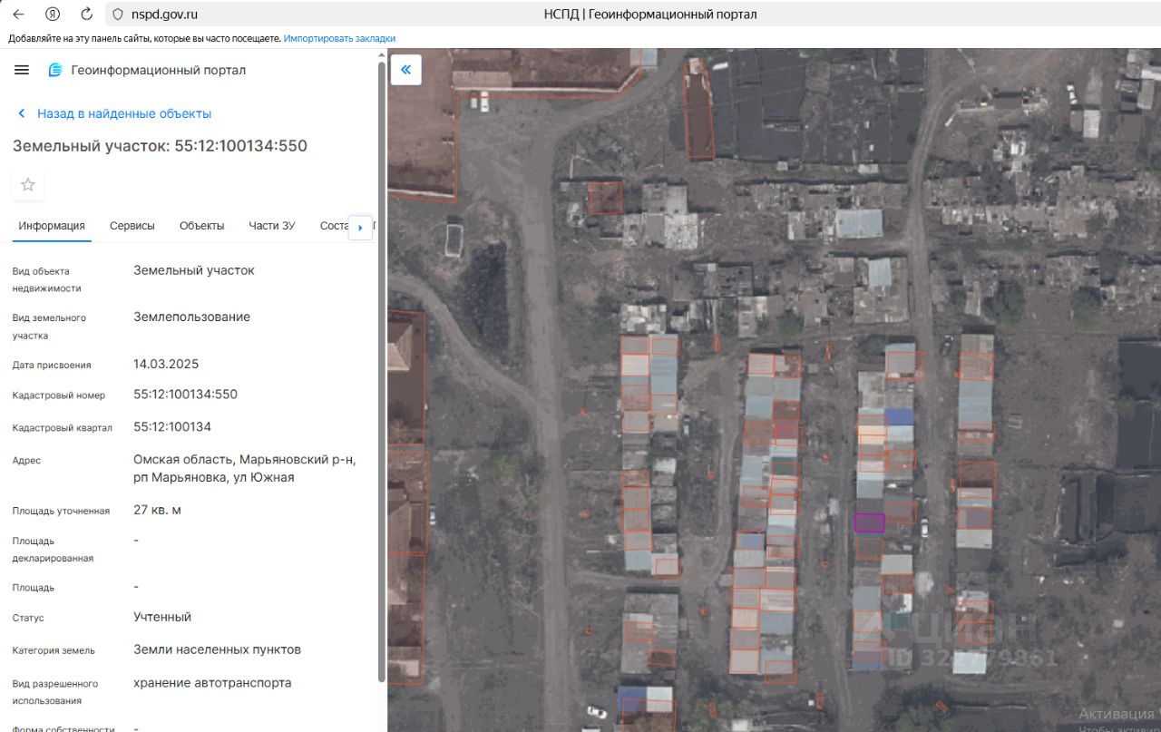Click the status value Учтенный
Screen dimensions: 1161x732
click(162, 617)
